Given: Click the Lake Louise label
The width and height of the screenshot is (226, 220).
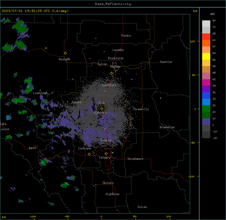Looking at the screenshot, I should [4, 126].
